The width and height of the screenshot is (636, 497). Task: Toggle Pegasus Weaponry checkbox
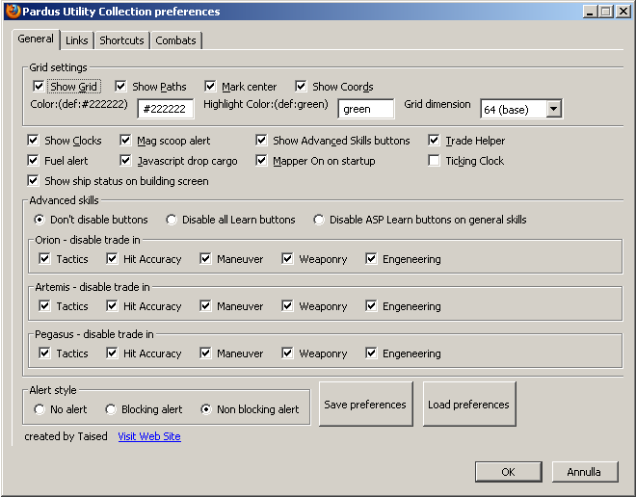287,353
